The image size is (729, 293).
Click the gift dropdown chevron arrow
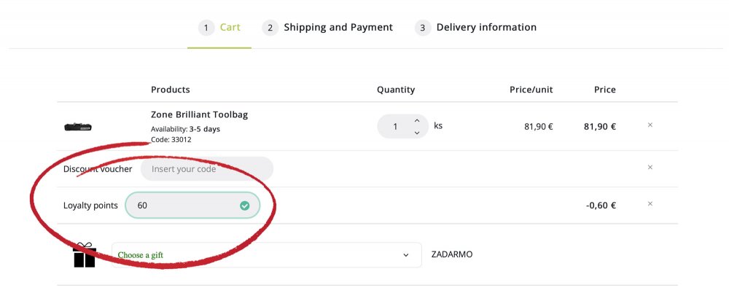(x=406, y=255)
